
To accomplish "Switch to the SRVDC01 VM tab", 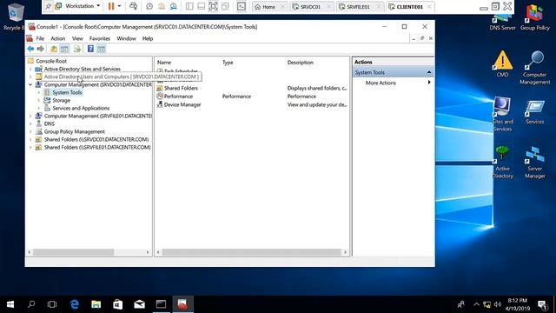I will 310,7.
